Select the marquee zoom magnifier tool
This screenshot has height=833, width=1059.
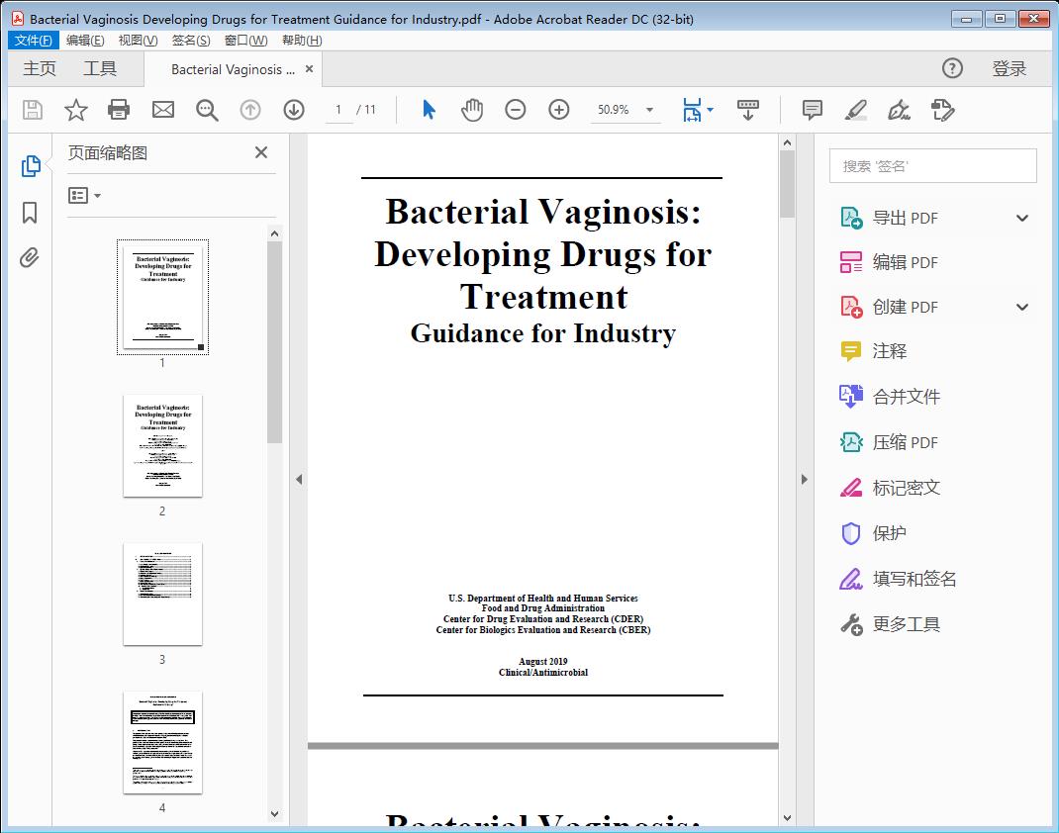tap(207, 110)
